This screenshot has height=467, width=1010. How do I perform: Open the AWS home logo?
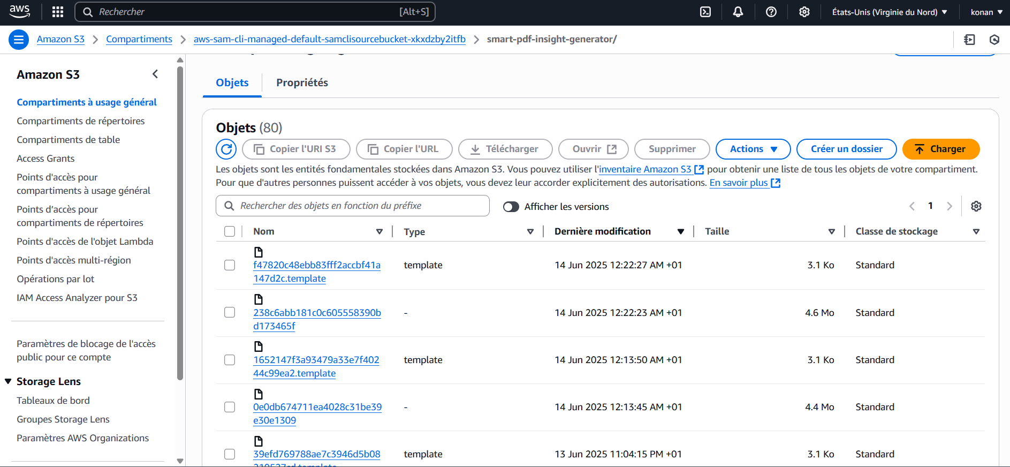(x=20, y=11)
